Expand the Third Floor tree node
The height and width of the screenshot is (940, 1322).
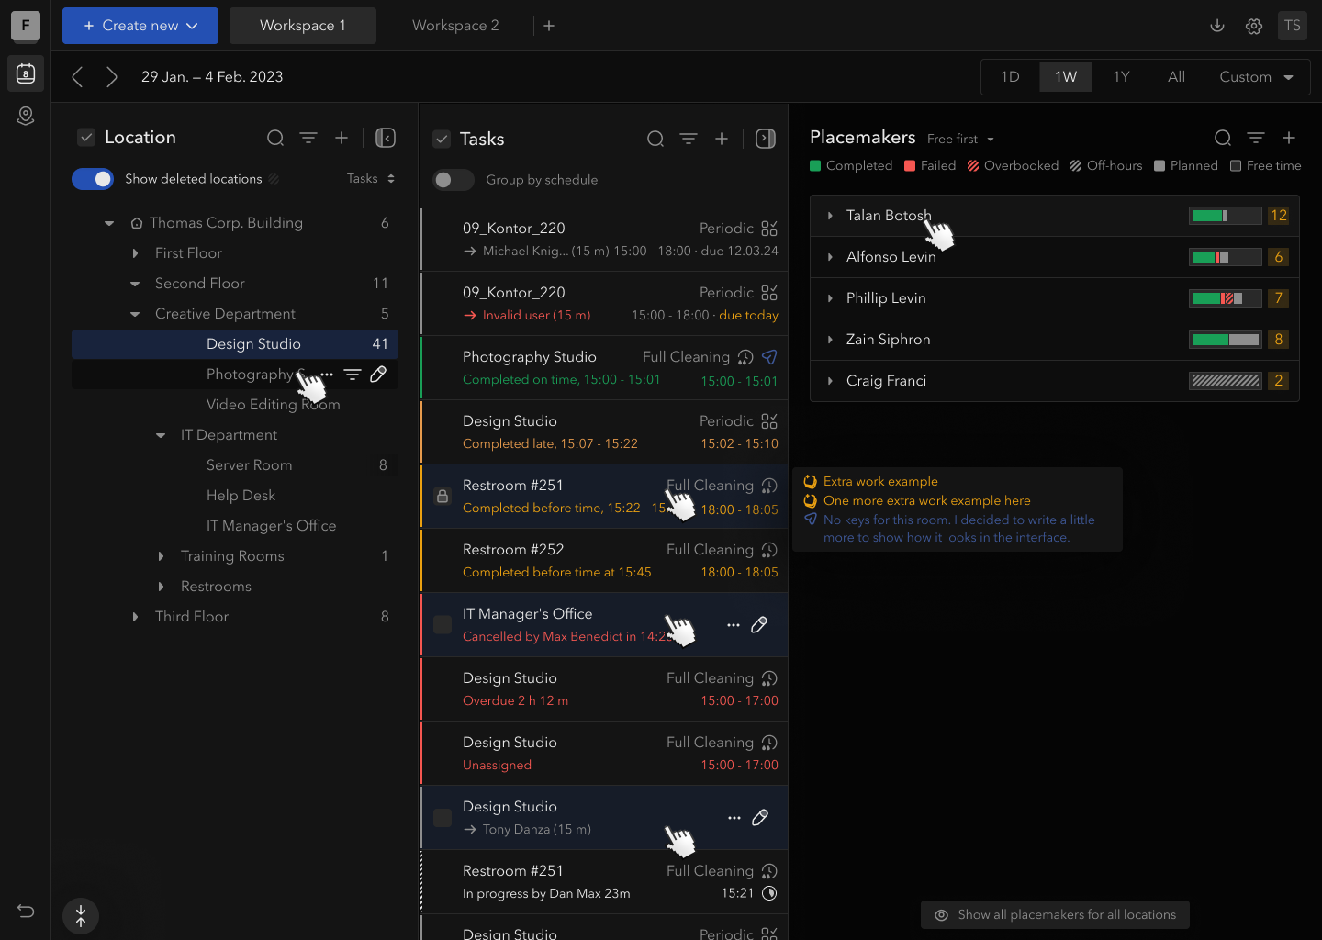(135, 617)
